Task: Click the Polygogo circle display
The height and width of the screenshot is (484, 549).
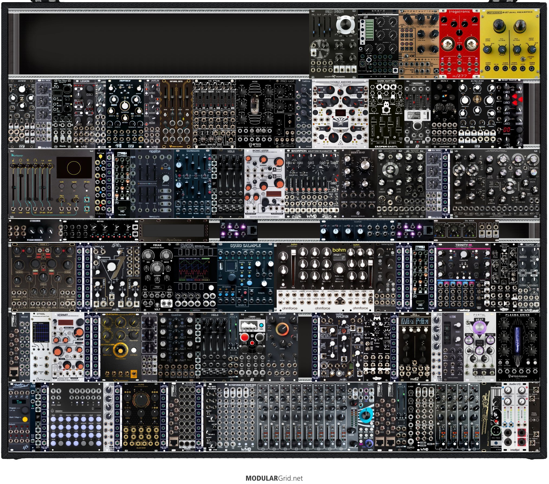Action: pos(74,167)
